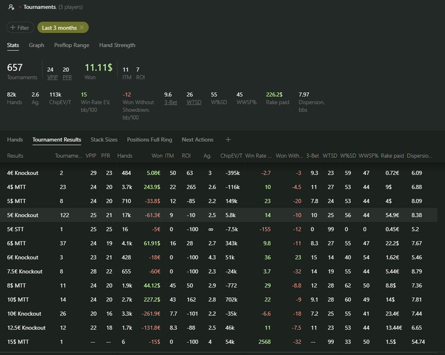The height and width of the screenshot is (355, 445).
Task: Sort by the Results column header
Action: [x=15, y=156]
